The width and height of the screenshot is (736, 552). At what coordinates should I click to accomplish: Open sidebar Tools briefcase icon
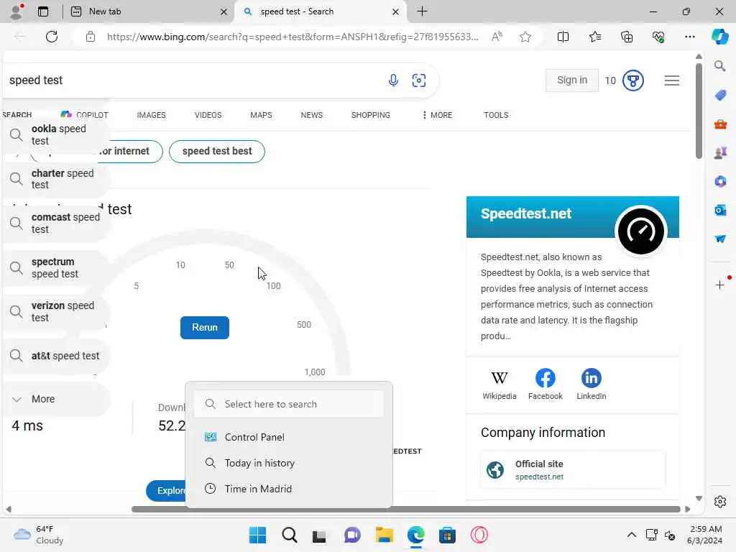pos(720,124)
